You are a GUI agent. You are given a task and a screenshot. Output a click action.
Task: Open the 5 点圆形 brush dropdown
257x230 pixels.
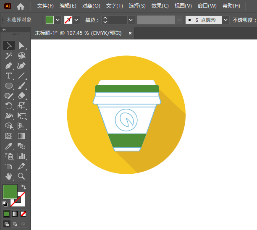point(226,20)
